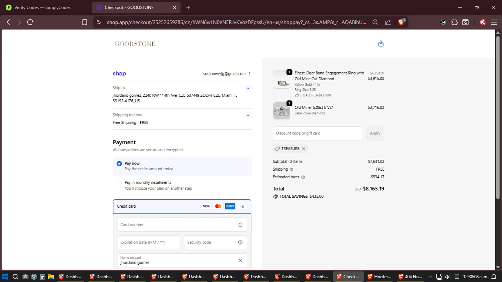This screenshot has height=282, width=502.
Task: Click the Apply discount button
Action: 375,133
